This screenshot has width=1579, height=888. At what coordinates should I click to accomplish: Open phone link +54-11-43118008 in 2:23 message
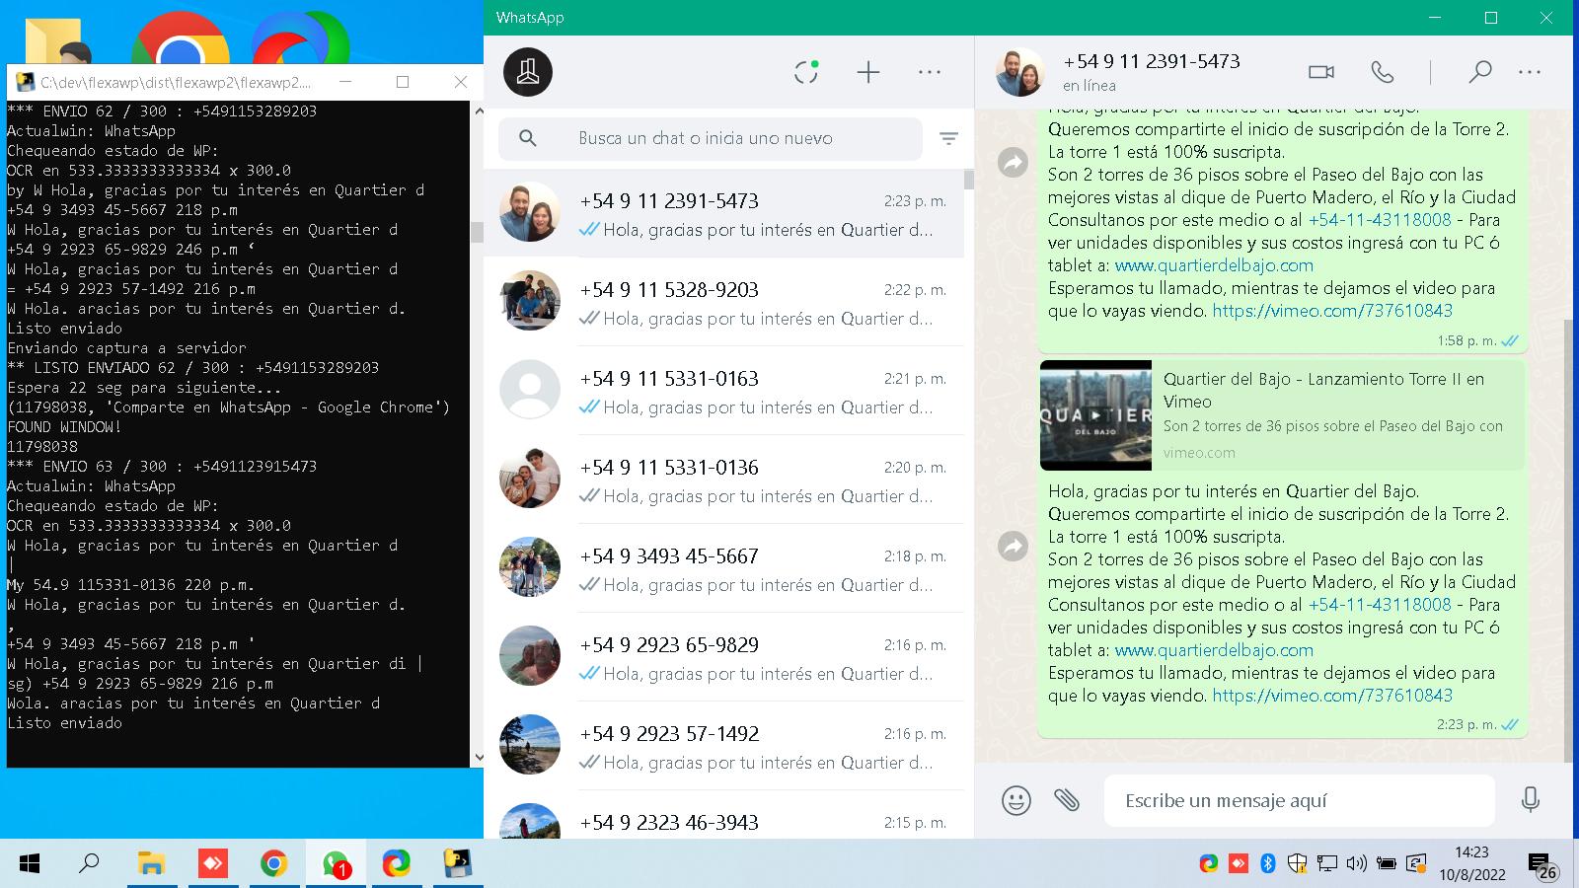coord(1380,605)
